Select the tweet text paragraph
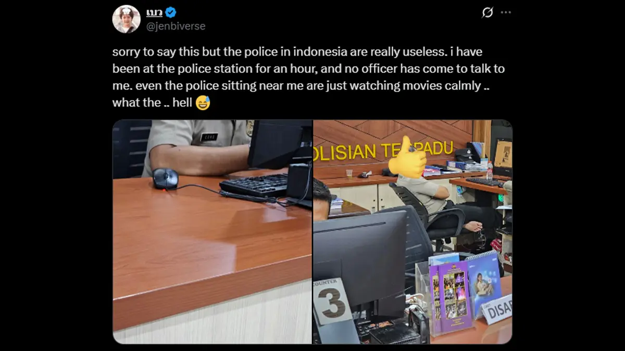 point(308,77)
